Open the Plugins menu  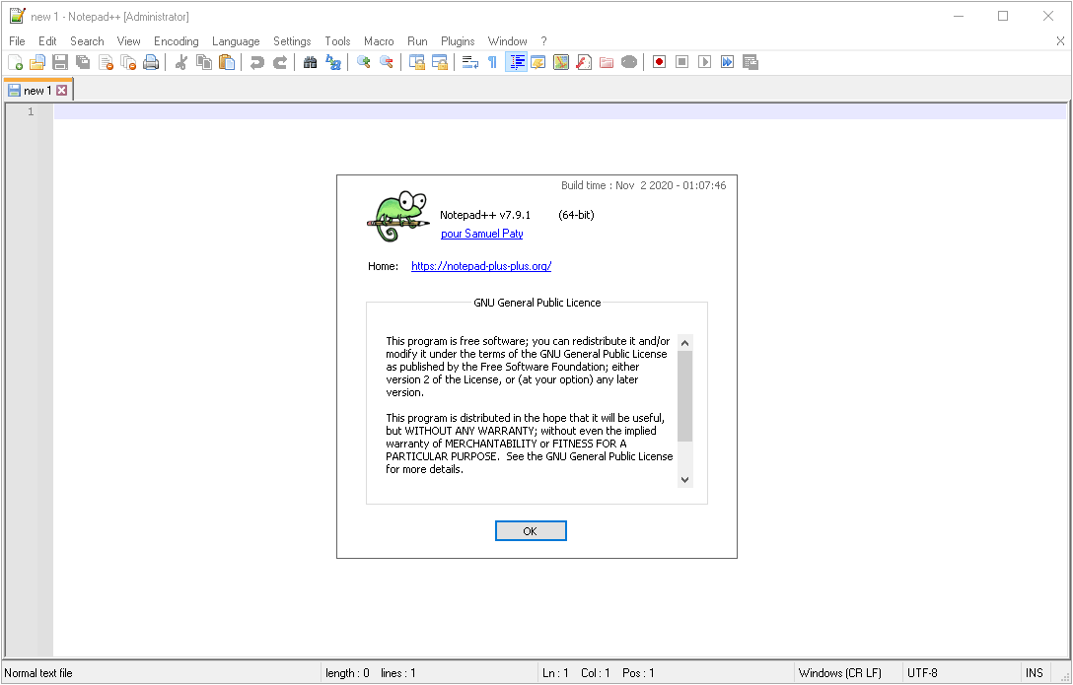click(x=458, y=41)
